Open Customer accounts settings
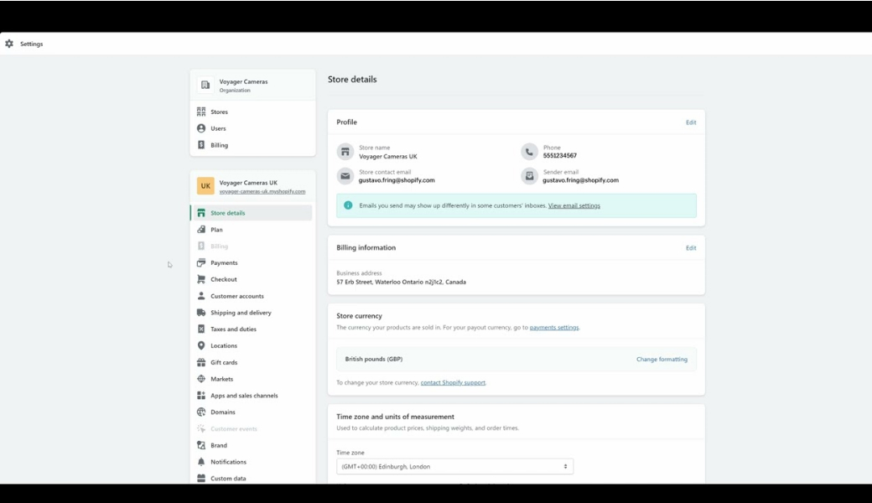This screenshot has width=872, height=503. pos(237,296)
